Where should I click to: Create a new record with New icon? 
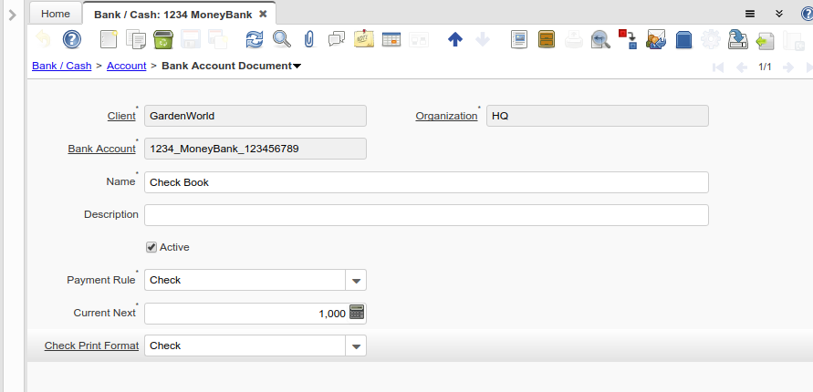(109, 39)
